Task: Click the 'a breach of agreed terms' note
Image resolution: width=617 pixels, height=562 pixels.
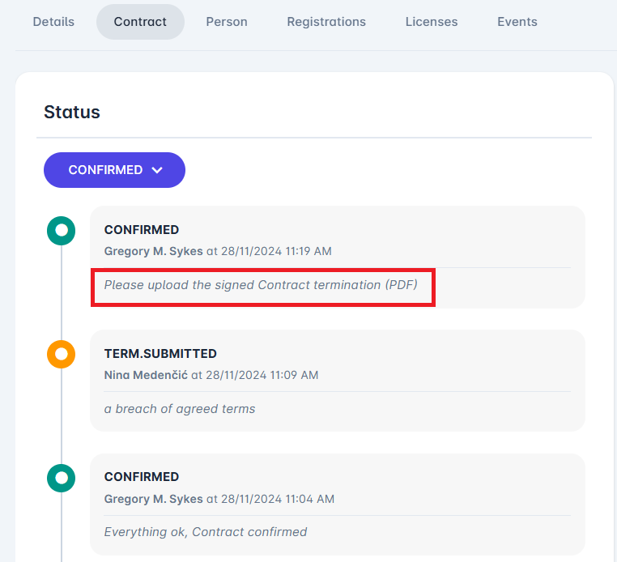Action: pos(180,409)
